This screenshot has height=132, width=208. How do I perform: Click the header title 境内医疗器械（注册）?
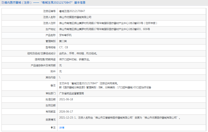click(x=18, y=3)
